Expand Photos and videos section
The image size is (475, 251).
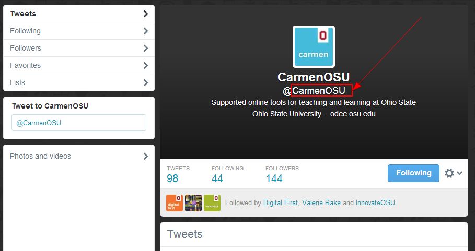click(x=79, y=156)
